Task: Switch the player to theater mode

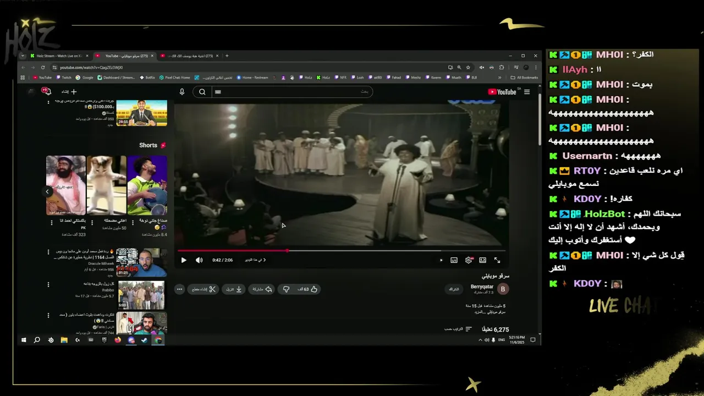Action: [482, 260]
